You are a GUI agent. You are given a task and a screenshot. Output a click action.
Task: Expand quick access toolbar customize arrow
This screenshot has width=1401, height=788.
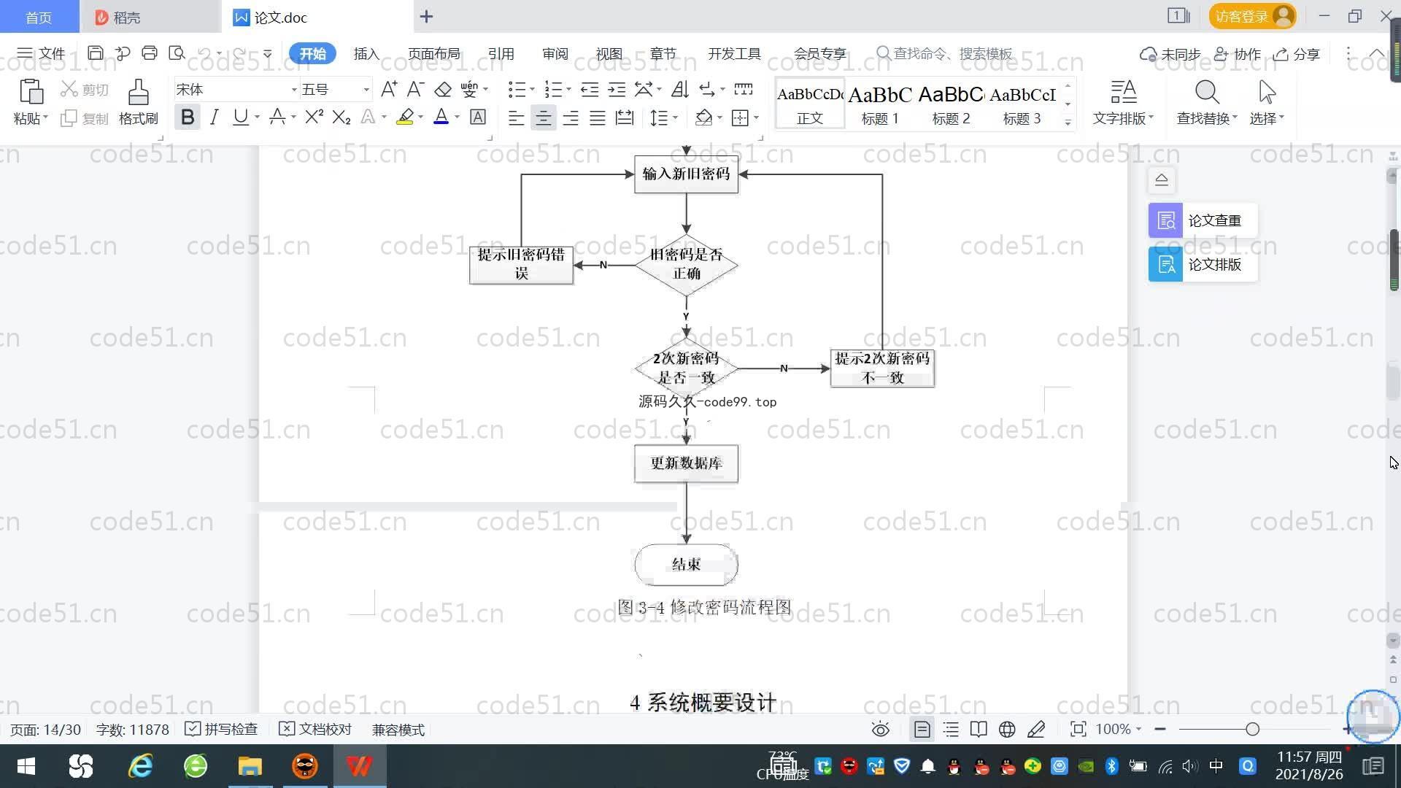click(267, 53)
